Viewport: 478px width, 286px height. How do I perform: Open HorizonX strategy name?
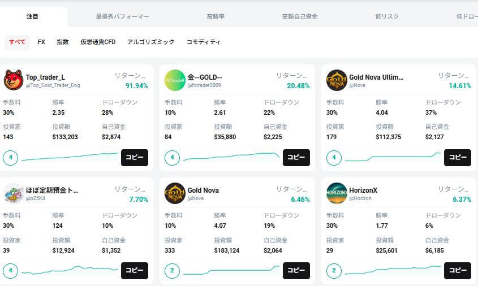(x=363, y=190)
